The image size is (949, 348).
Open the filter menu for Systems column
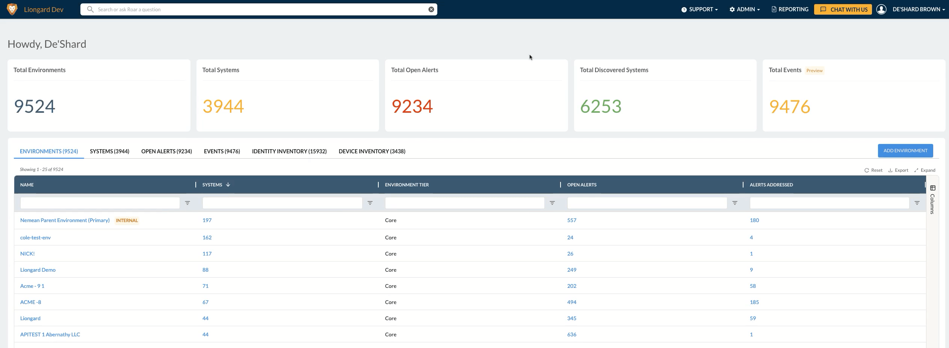[370, 203]
